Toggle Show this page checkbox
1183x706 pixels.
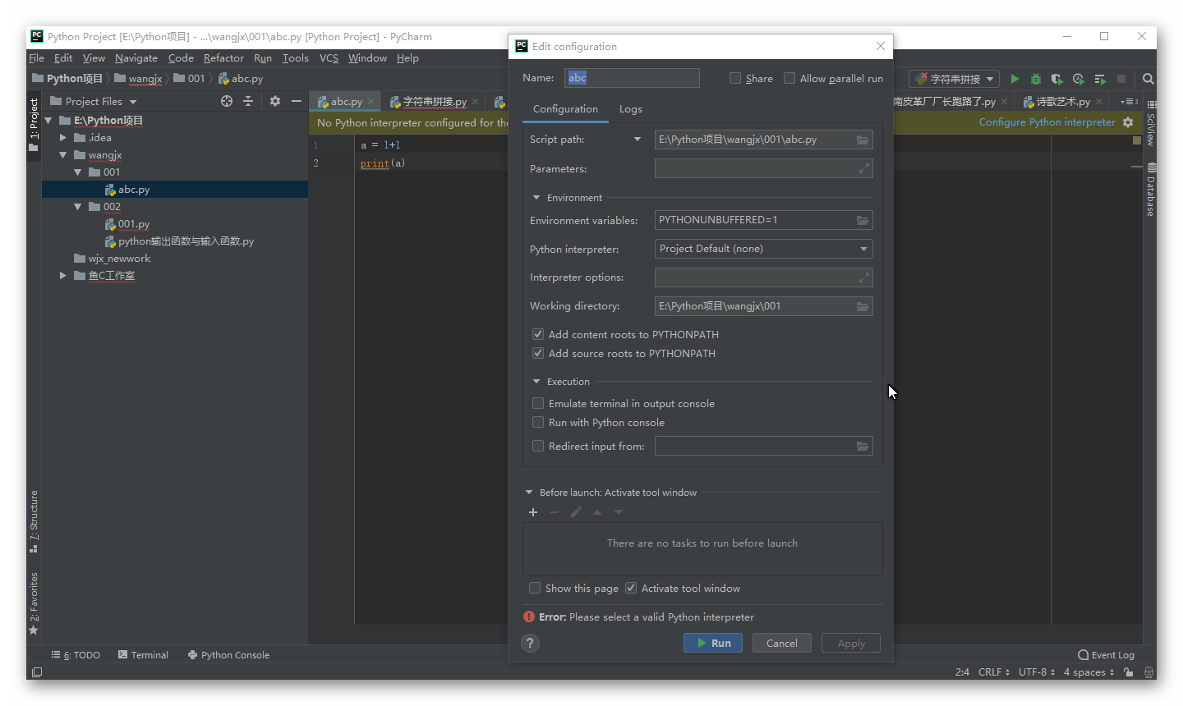coord(535,588)
